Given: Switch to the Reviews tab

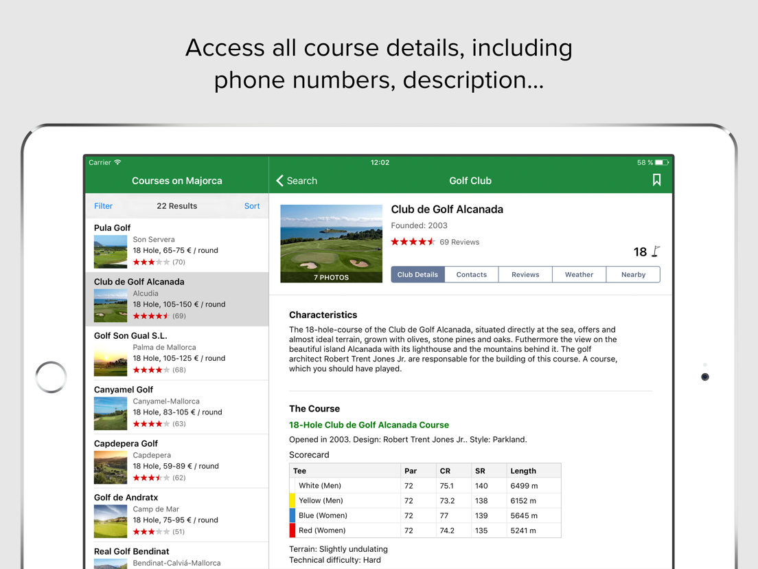Looking at the screenshot, I should (525, 274).
